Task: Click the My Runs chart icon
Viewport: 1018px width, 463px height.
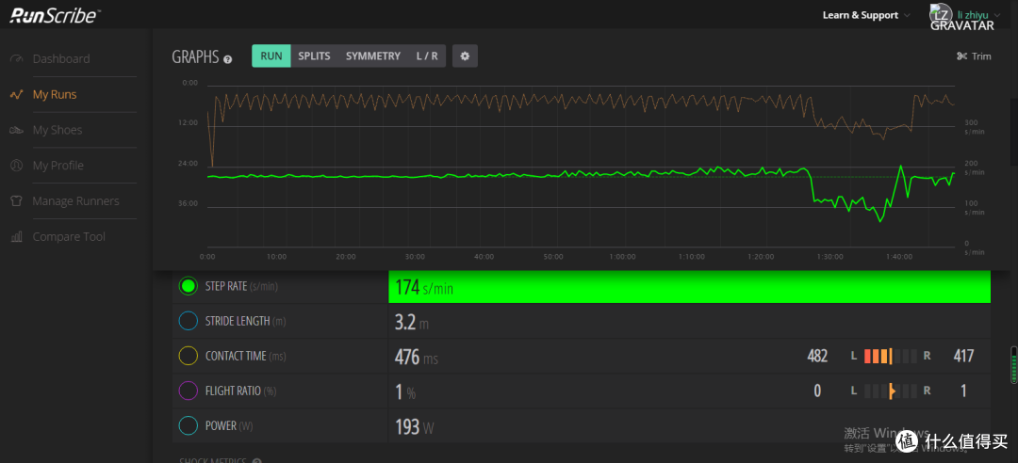Action: 17,95
